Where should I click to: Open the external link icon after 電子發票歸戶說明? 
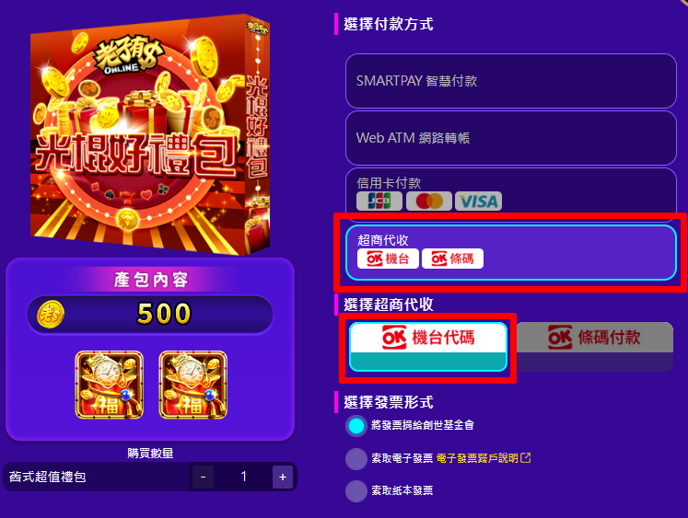pyautogui.click(x=526, y=458)
